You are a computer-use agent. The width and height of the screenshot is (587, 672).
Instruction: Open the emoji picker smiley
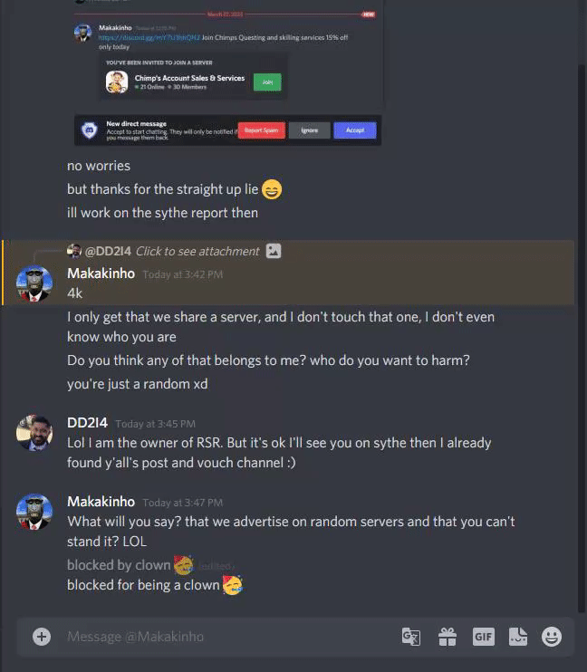click(552, 637)
